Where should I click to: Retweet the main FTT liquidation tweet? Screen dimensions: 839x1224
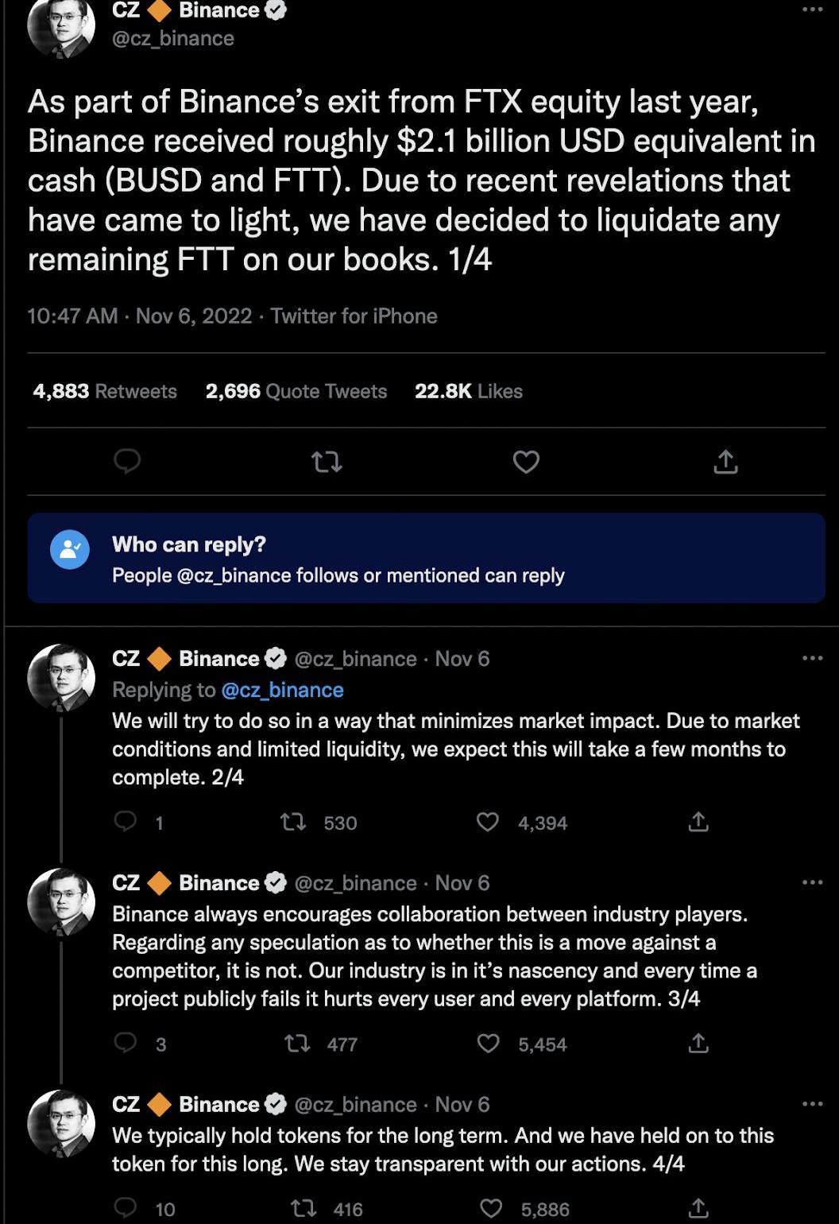coord(327,461)
